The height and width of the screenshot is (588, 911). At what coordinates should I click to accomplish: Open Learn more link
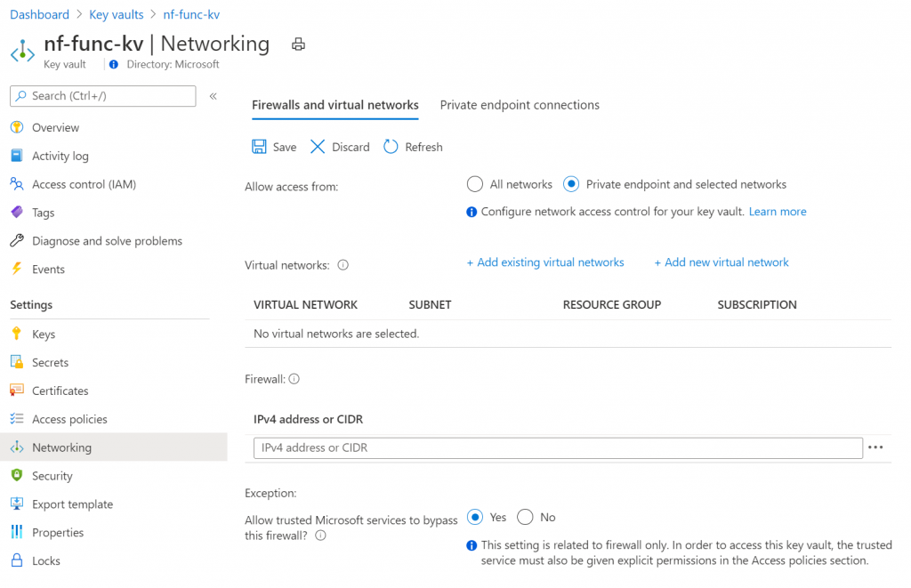[x=778, y=212]
